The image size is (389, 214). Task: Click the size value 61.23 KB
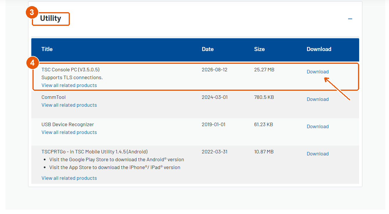[x=263, y=124]
